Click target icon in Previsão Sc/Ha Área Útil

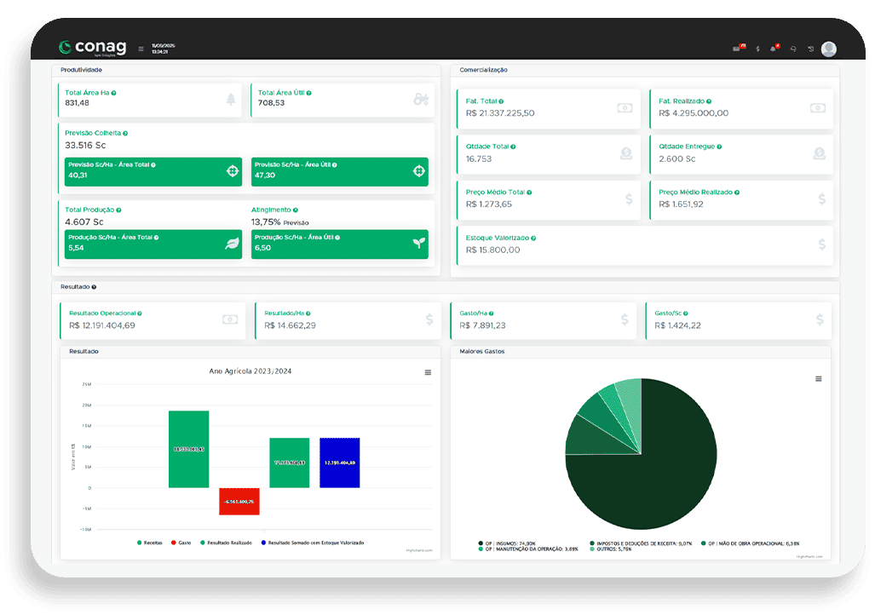tap(418, 171)
